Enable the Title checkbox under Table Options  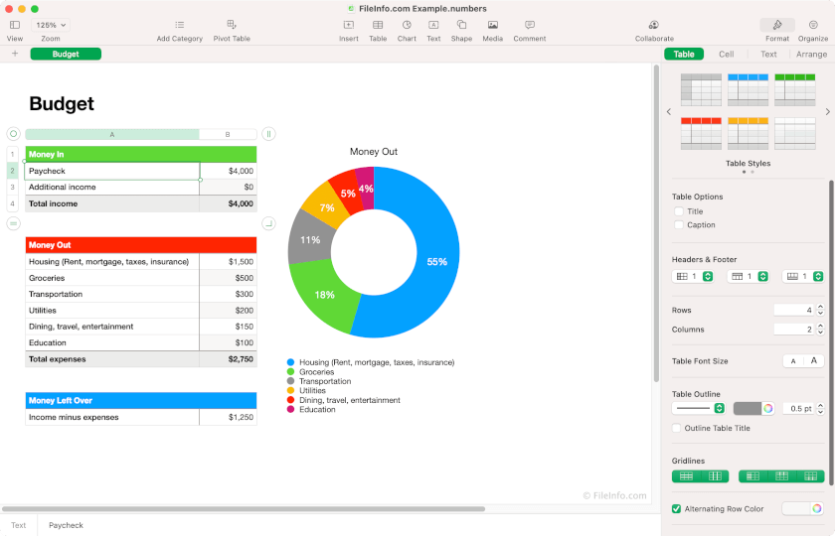coord(679,211)
